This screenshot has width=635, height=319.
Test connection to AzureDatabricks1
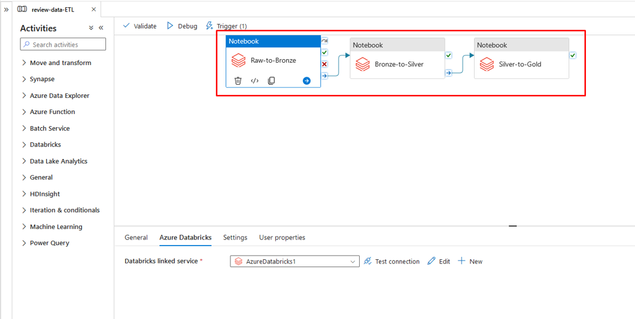(391, 261)
